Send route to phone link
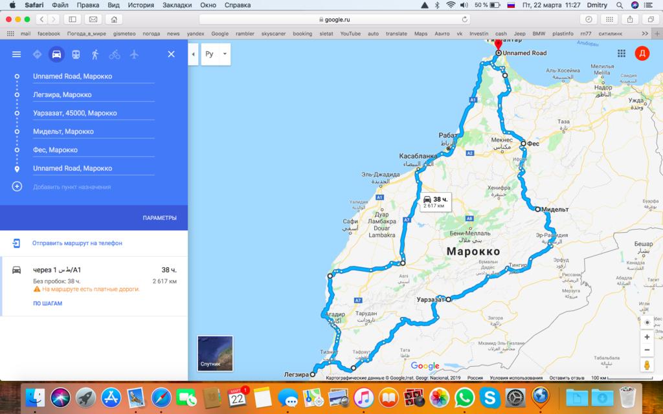The image size is (663, 414). point(77,243)
